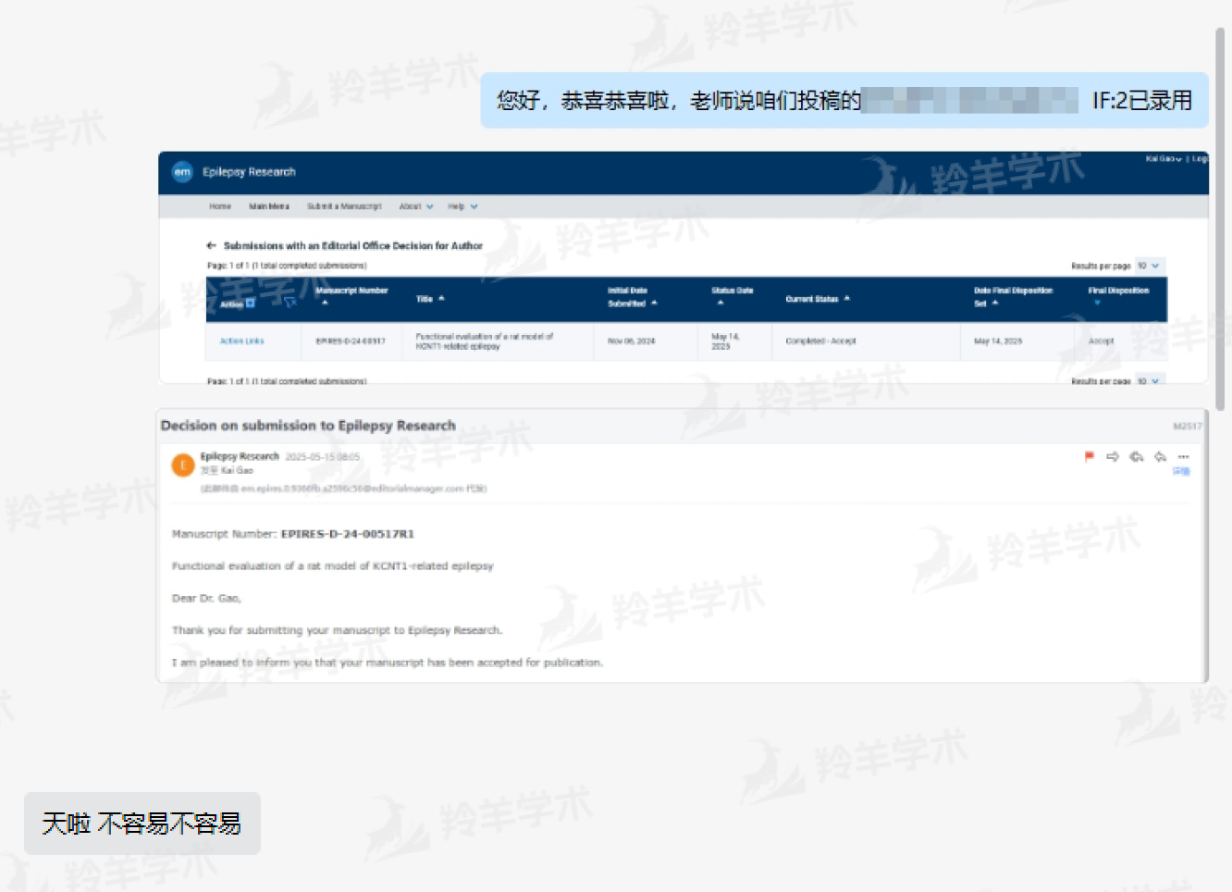Screen dimensions: 1232x892
Task: Click the Decision on submission email subject
Action: click(x=308, y=426)
